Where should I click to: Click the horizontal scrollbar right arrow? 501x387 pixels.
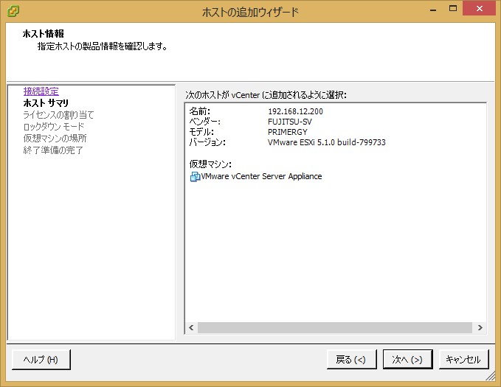click(480, 327)
